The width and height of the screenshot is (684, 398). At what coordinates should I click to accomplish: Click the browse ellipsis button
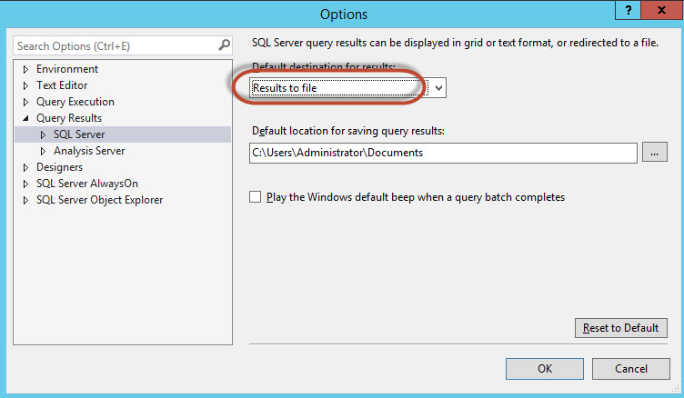coord(654,153)
